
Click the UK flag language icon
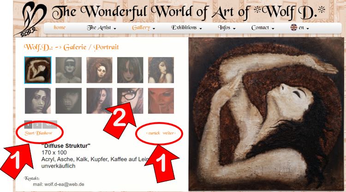point(294,28)
